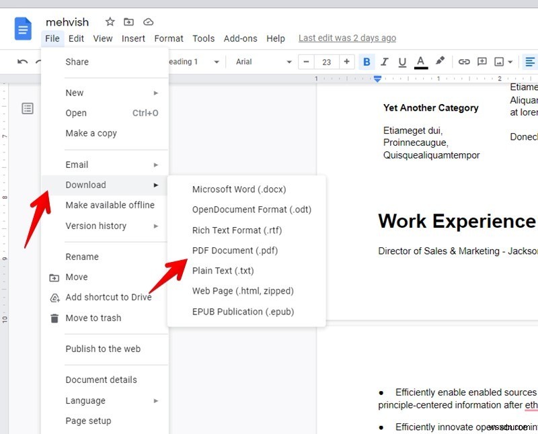The width and height of the screenshot is (538, 434).
Task: Download as PDF Document (.pdf)
Action: click(246, 251)
